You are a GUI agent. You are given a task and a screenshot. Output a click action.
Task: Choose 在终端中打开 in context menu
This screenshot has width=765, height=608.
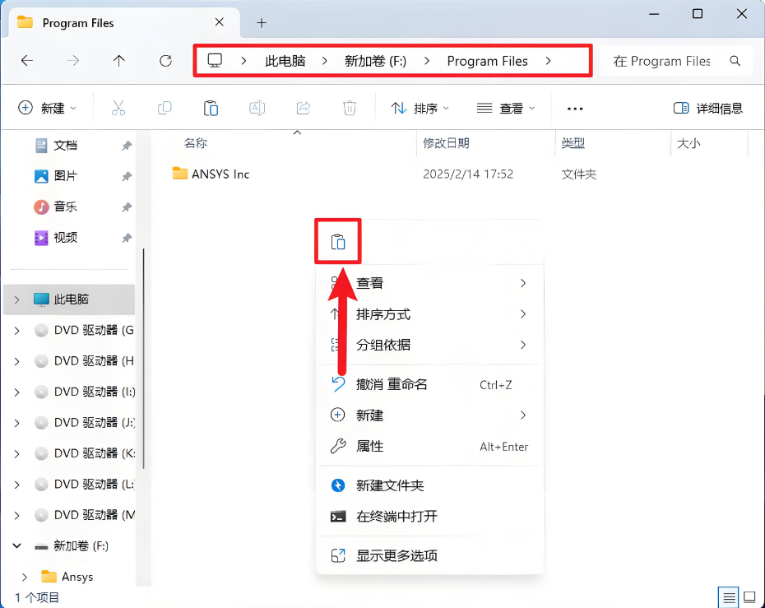[429, 516]
